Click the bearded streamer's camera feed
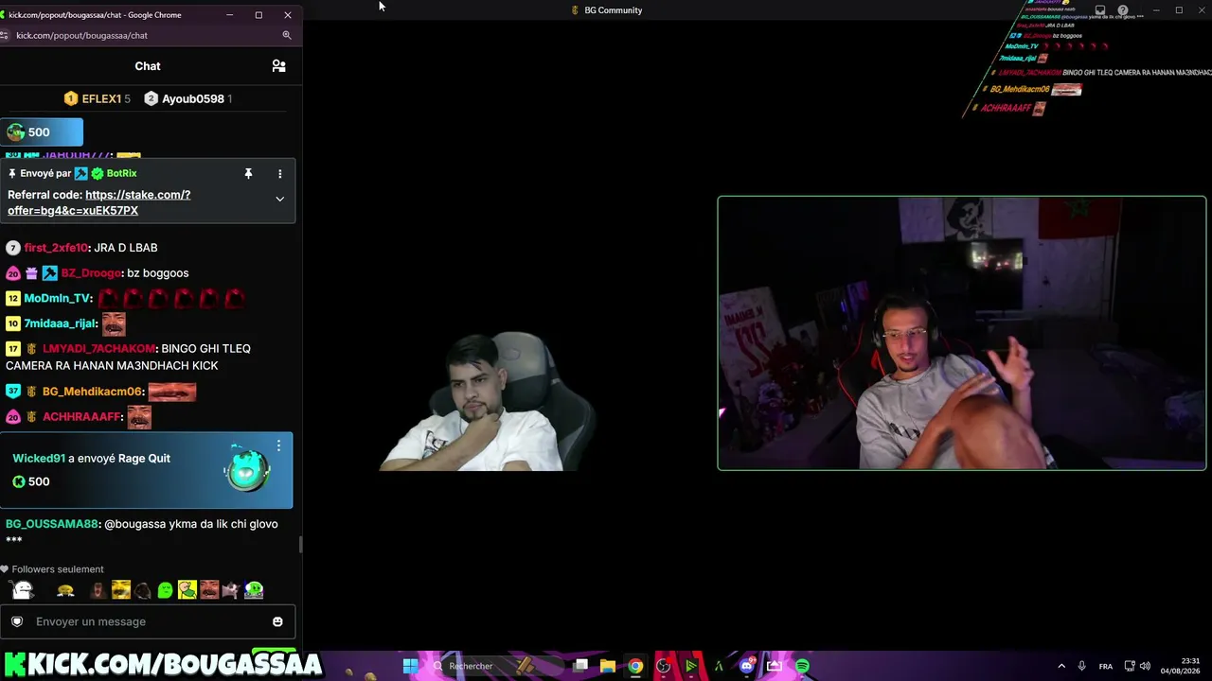Screen dimensions: 1212x681 point(488,401)
